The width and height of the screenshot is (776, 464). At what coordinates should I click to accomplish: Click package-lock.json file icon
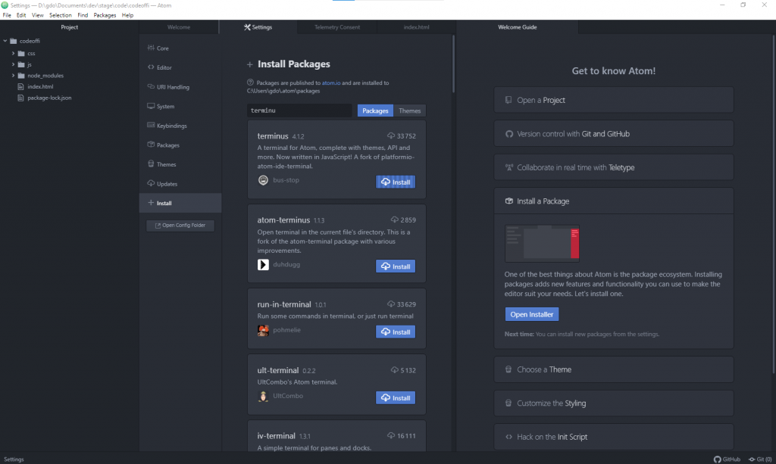point(20,98)
